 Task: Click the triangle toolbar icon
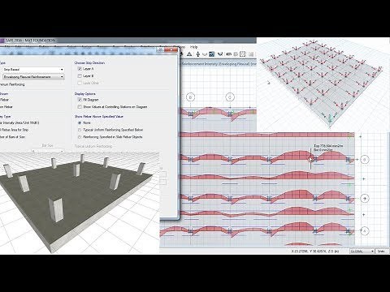pyautogui.click(x=189, y=54)
